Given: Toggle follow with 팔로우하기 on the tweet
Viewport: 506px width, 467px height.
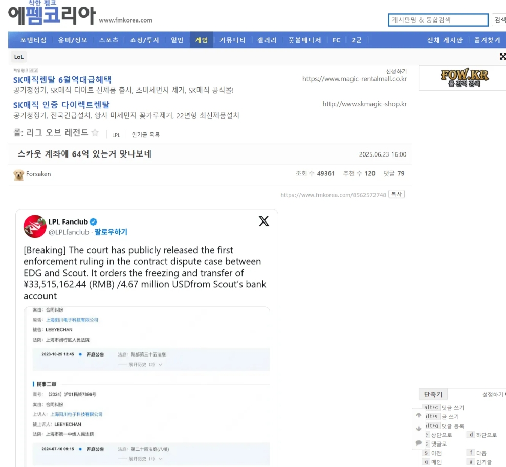Looking at the screenshot, I should pyautogui.click(x=111, y=232).
